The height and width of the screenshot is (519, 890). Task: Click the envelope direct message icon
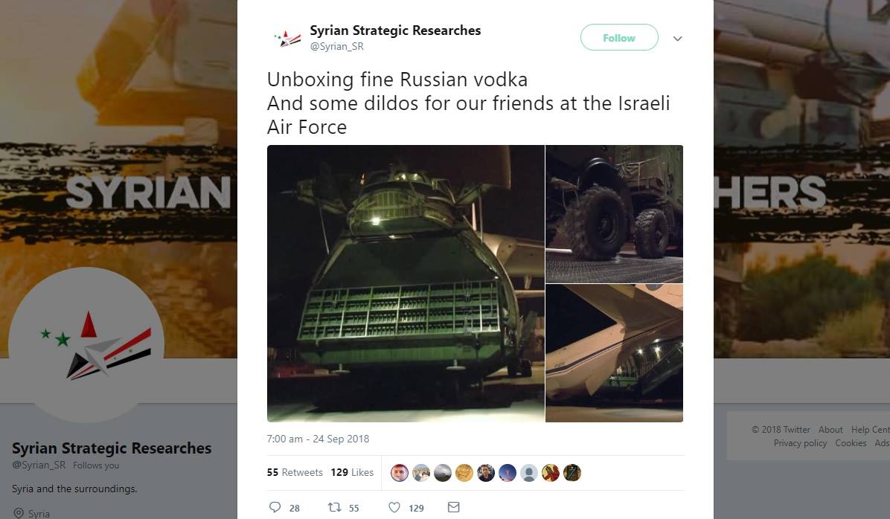pyautogui.click(x=453, y=507)
